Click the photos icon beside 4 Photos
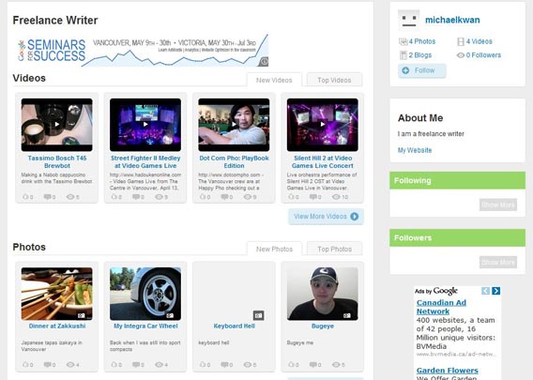Screen dimensions: 533x380 [403, 42]
